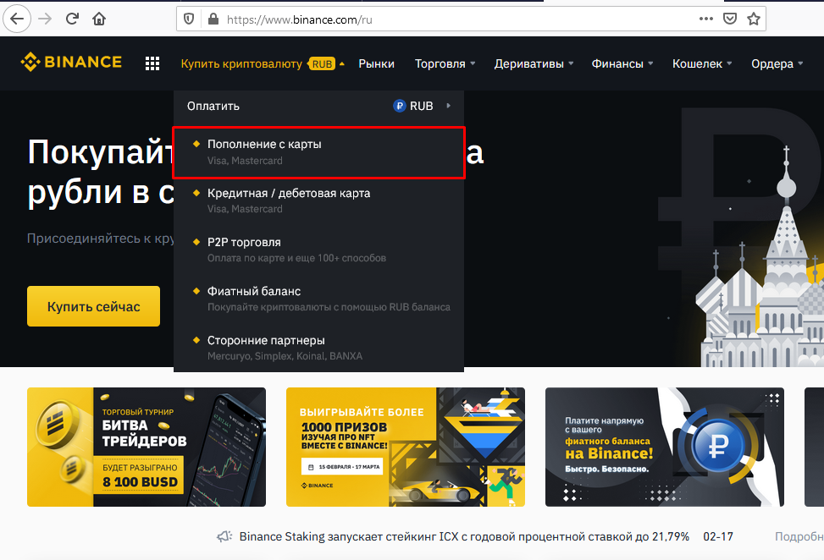
Task: Expand the Торговля dropdown menu
Action: [x=445, y=63]
